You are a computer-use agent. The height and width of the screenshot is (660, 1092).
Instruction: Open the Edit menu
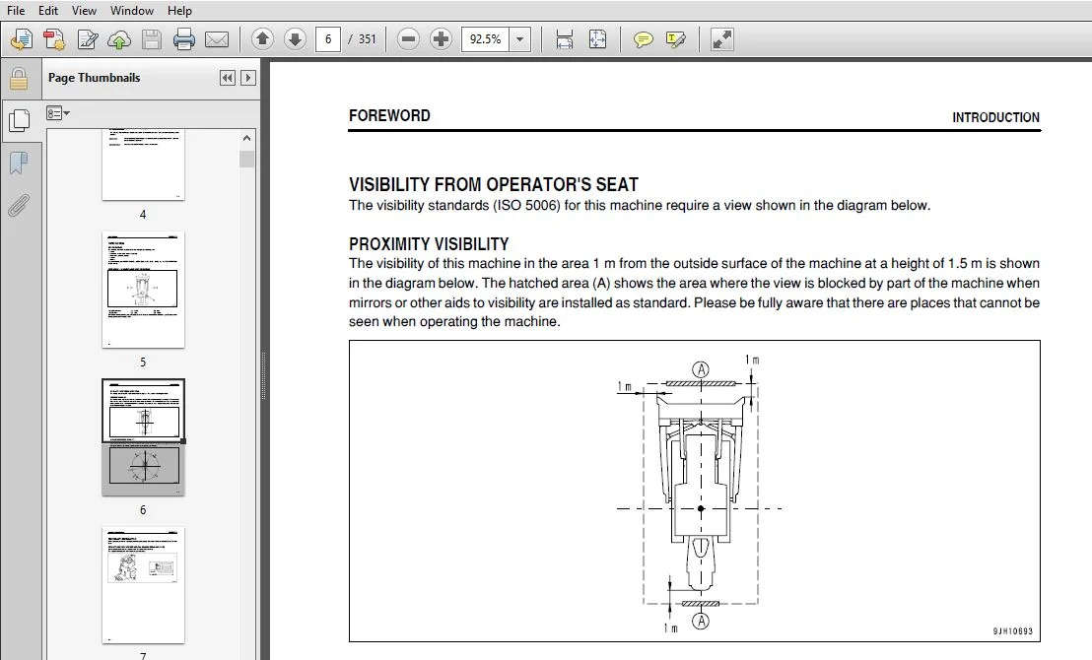[48, 11]
